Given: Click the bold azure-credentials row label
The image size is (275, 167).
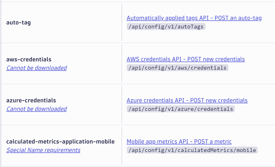Looking at the screenshot, I should 31,101.
